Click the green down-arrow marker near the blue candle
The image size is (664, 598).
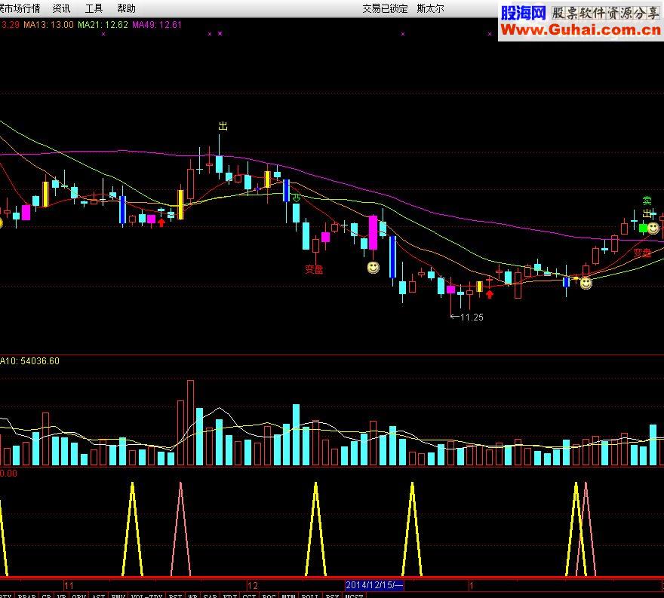[x=297, y=198]
